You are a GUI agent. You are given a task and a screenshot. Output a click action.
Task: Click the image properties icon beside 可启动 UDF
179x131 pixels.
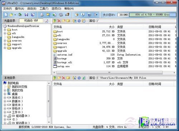click(47, 21)
